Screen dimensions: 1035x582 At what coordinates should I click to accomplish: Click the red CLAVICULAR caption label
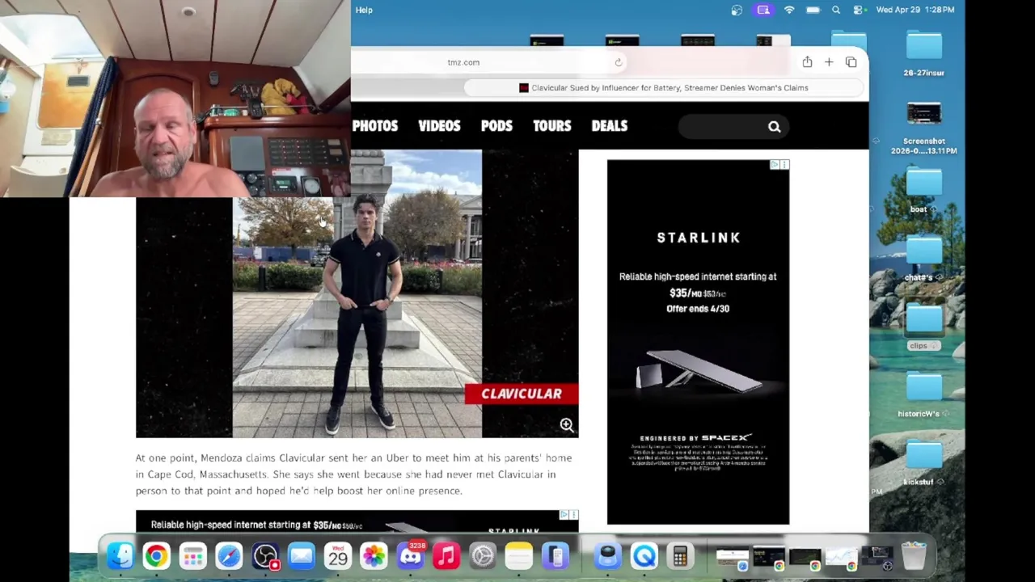[522, 394]
